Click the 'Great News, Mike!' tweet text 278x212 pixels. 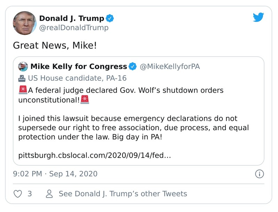[55, 45]
